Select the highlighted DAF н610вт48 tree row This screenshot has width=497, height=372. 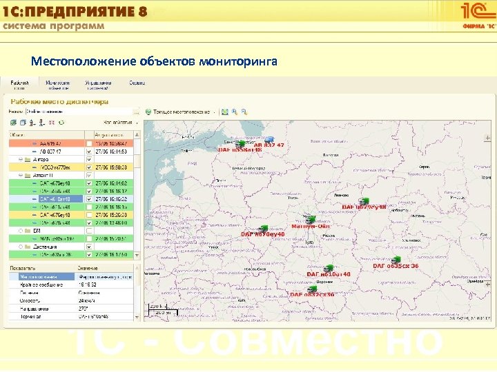71,199
